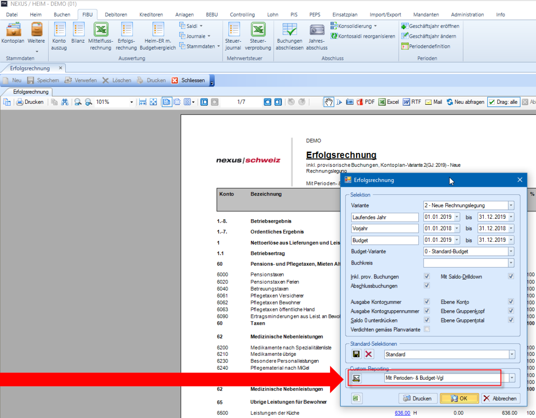
Task: Click the Bilanz report icon
Action: point(78,31)
